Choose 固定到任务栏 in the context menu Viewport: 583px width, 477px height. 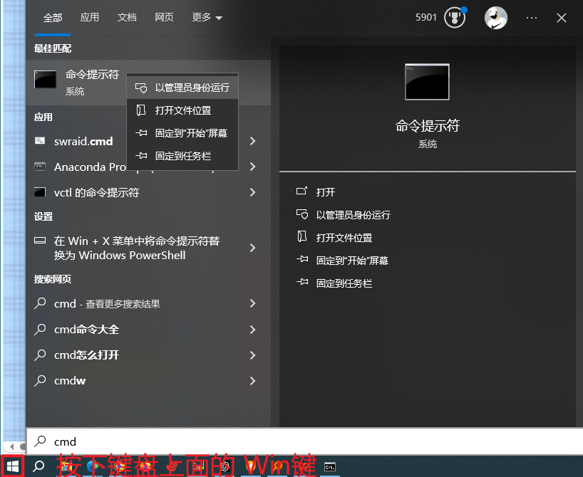tap(182, 156)
